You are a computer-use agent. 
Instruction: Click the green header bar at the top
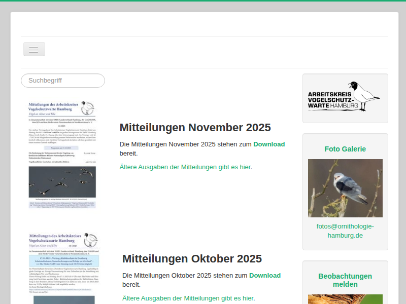203,2
